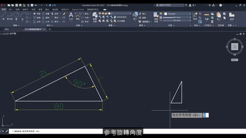Activate the Scale (比例) tool

click(x=46, y=21)
